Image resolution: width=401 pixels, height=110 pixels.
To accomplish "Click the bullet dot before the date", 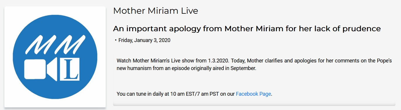I will (116, 40).
